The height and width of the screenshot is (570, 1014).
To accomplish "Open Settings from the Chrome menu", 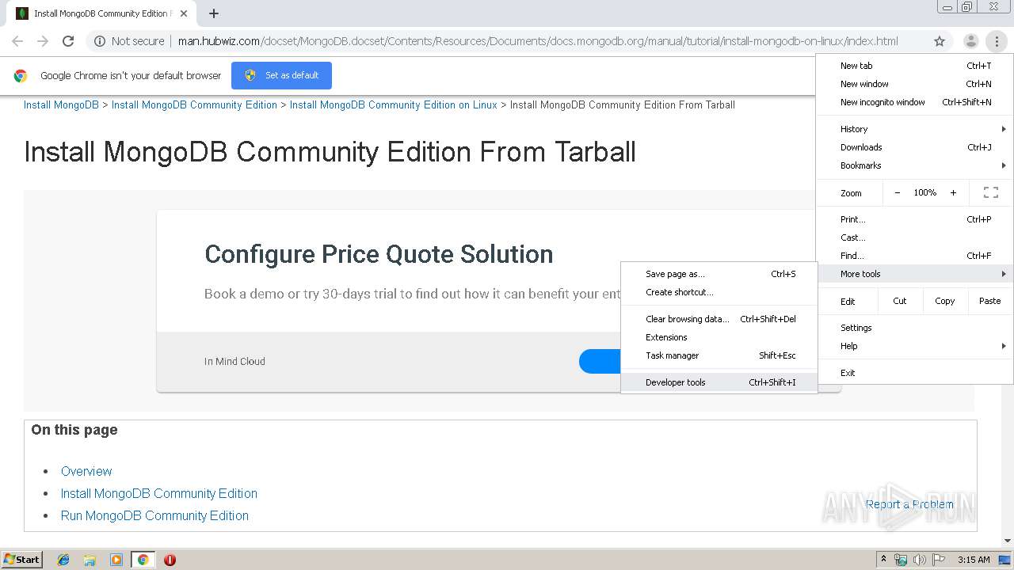I will 915,328.
